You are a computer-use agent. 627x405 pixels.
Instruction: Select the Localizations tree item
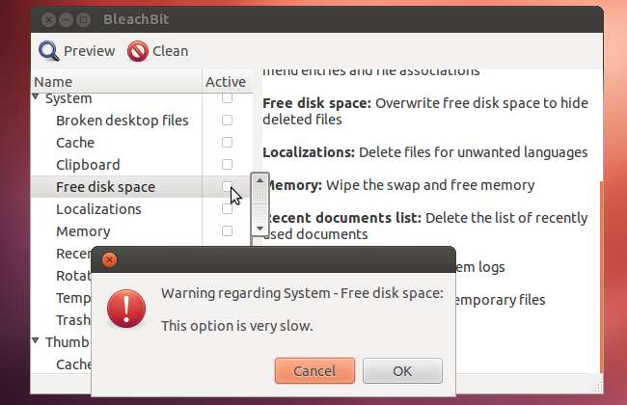coord(98,209)
